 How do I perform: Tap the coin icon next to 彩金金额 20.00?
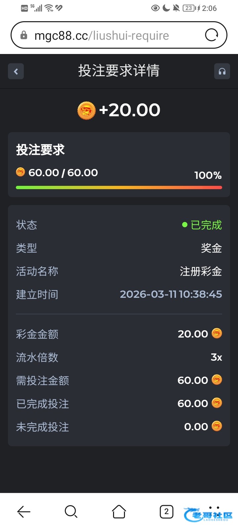point(217,333)
